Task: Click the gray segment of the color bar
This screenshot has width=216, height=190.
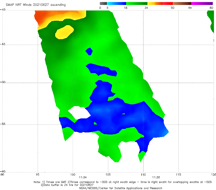Action: [103, 4]
